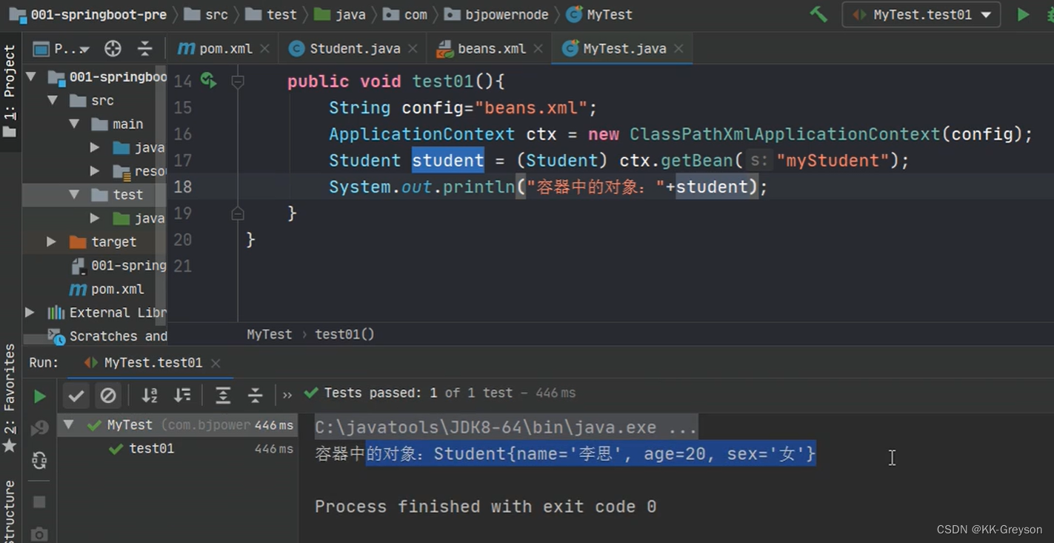Toggle Sort Alphabetically in the test toolbar
Viewport: 1054px width, 543px height.
coord(150,396)
